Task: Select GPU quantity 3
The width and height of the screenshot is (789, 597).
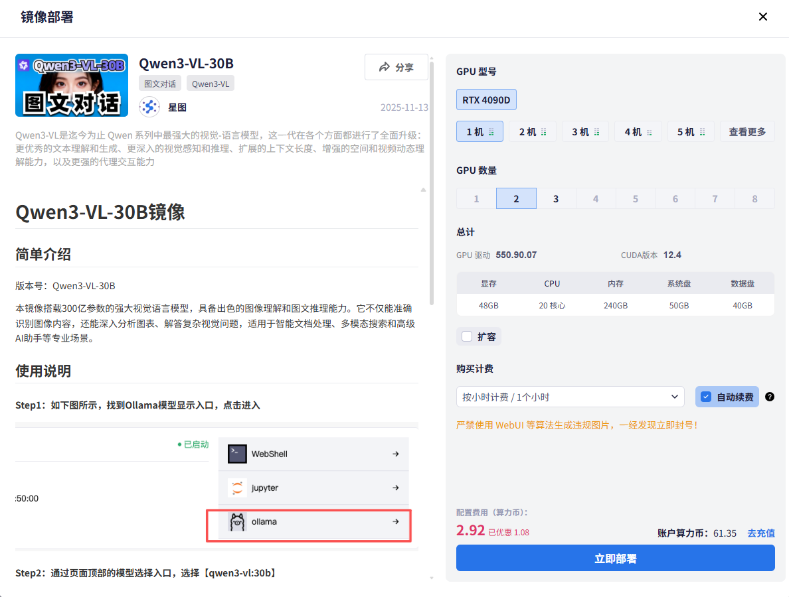Action: [556, 198]
